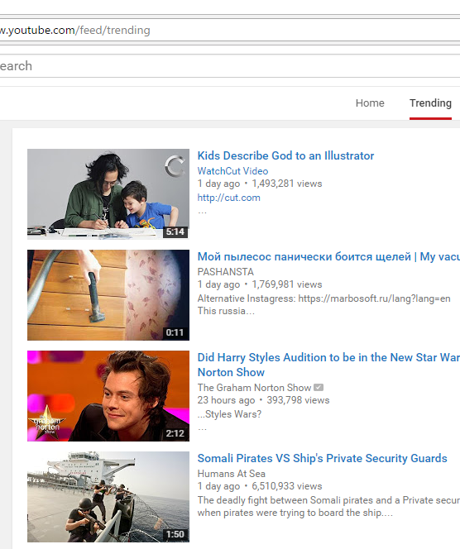Click the 1:50 duration badge
Screen dimensions: 460x549
click(x=175, y=534)
